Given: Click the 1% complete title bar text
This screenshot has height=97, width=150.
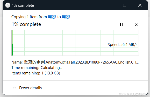Looking at the screenshot, I should (23, 5).
